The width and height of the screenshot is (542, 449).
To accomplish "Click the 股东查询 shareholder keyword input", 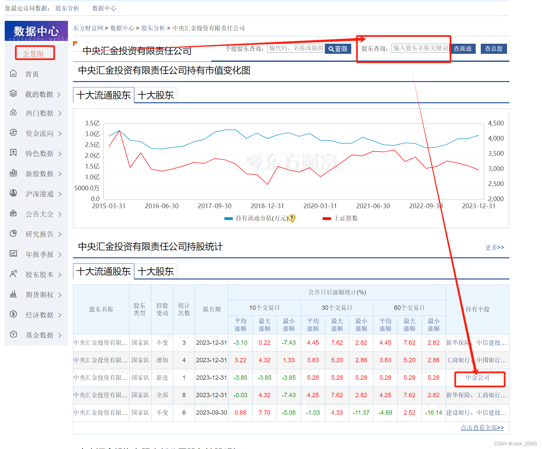I will point(420,48).
